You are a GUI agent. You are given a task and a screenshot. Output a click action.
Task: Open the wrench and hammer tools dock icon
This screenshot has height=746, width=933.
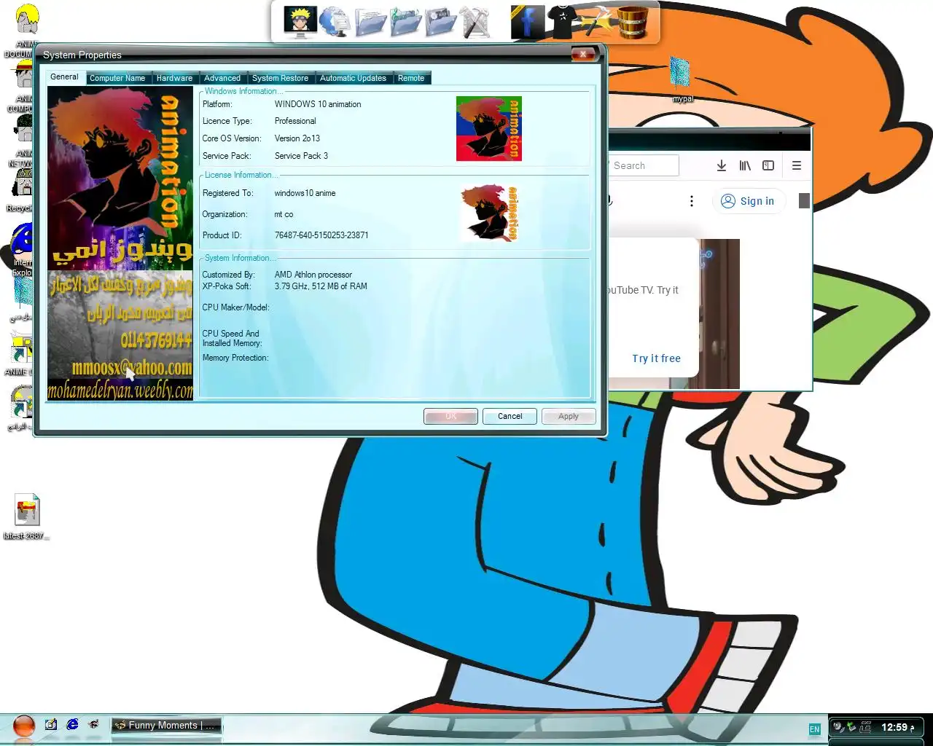click(x=475, y=22)
